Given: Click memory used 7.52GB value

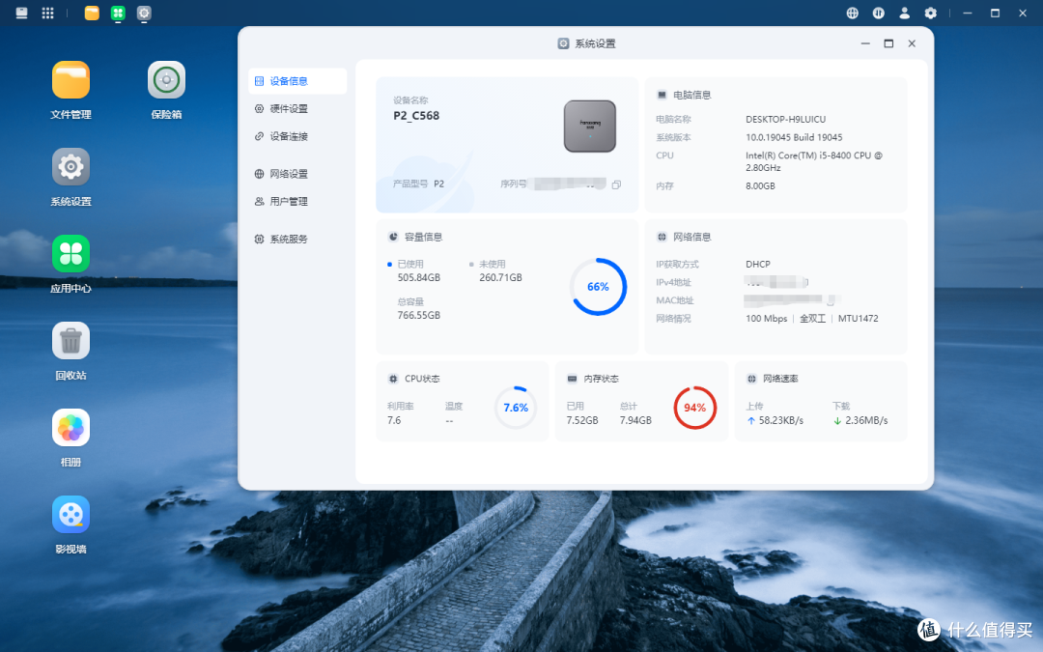Looking at the screenshot, I should (582, 420).
